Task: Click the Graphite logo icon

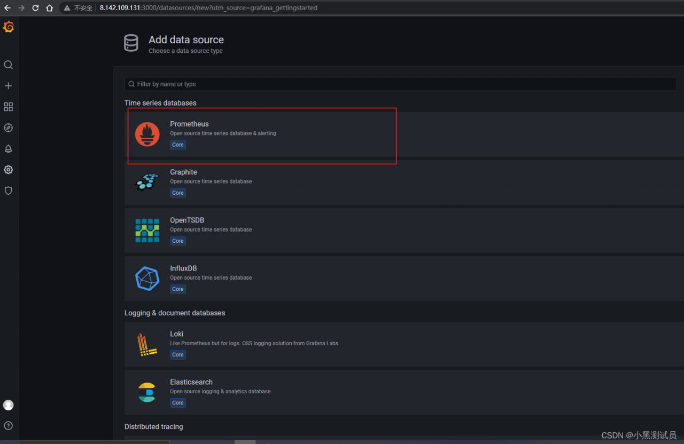Action: click(x=147, y=182)
